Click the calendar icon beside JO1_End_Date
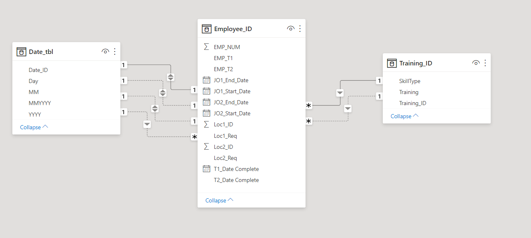Image resolution: width=531 pixels, height=238 pixels. [x=206, y=80]
